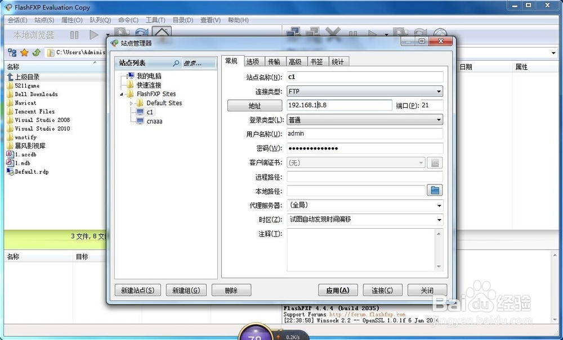Click the 新建组(G) button
This screenshot has width=563, height=340.
click(x=186, y=290)
